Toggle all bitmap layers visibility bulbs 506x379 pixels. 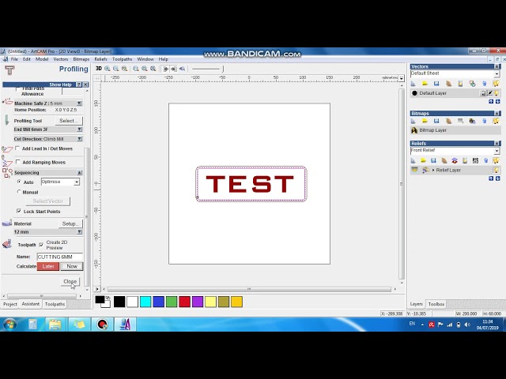click(x=496, y=121)
